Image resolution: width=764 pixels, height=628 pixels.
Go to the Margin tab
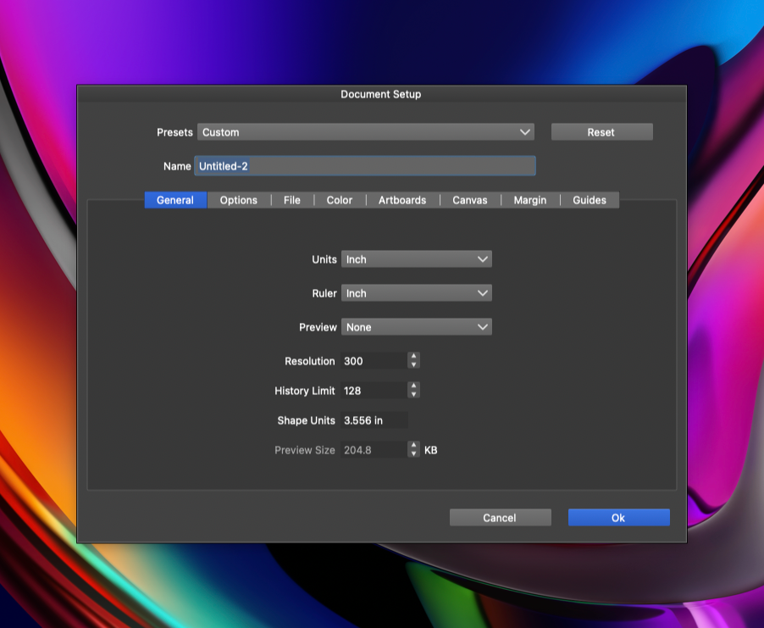click(x=529, y=200)
